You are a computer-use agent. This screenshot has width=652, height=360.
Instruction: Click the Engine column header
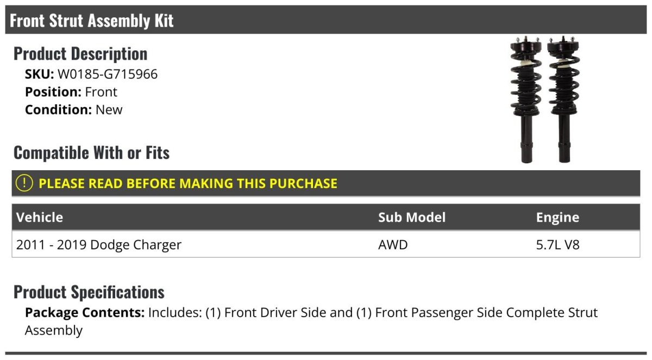pos(557,217)
